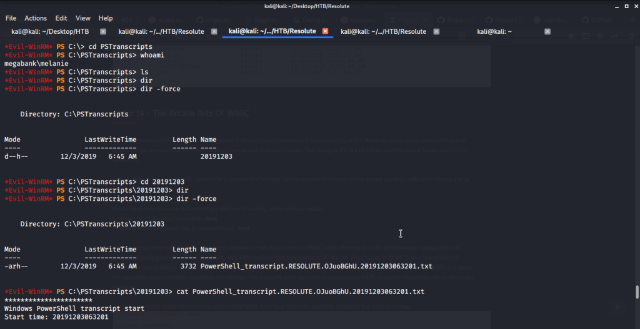Select the second Resolute tab from left
640x329 pixels.
pos(161,31)
